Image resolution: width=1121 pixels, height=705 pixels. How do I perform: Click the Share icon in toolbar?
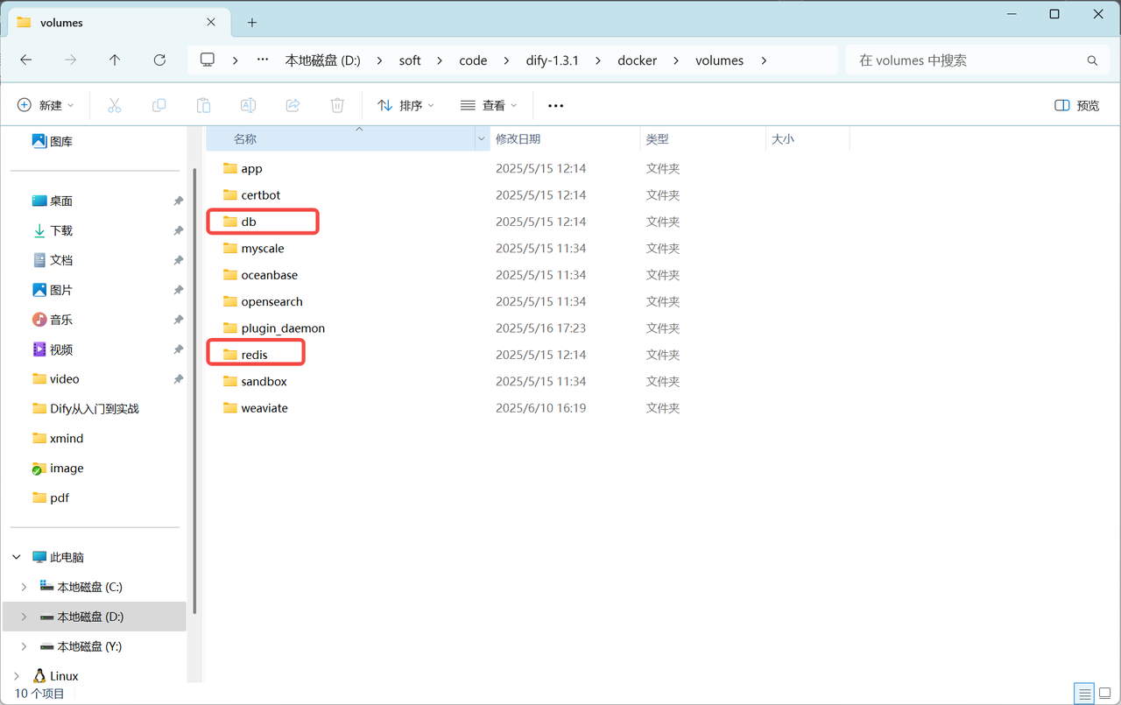click(293, 105)
